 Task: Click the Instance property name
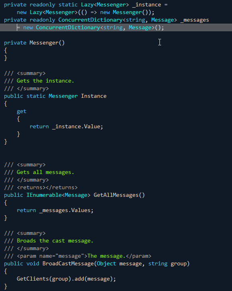(94, 96)
